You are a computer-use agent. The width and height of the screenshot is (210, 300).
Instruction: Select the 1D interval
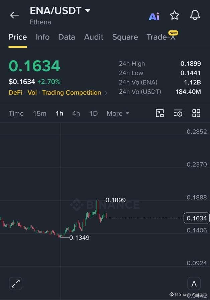coord(94,113)
